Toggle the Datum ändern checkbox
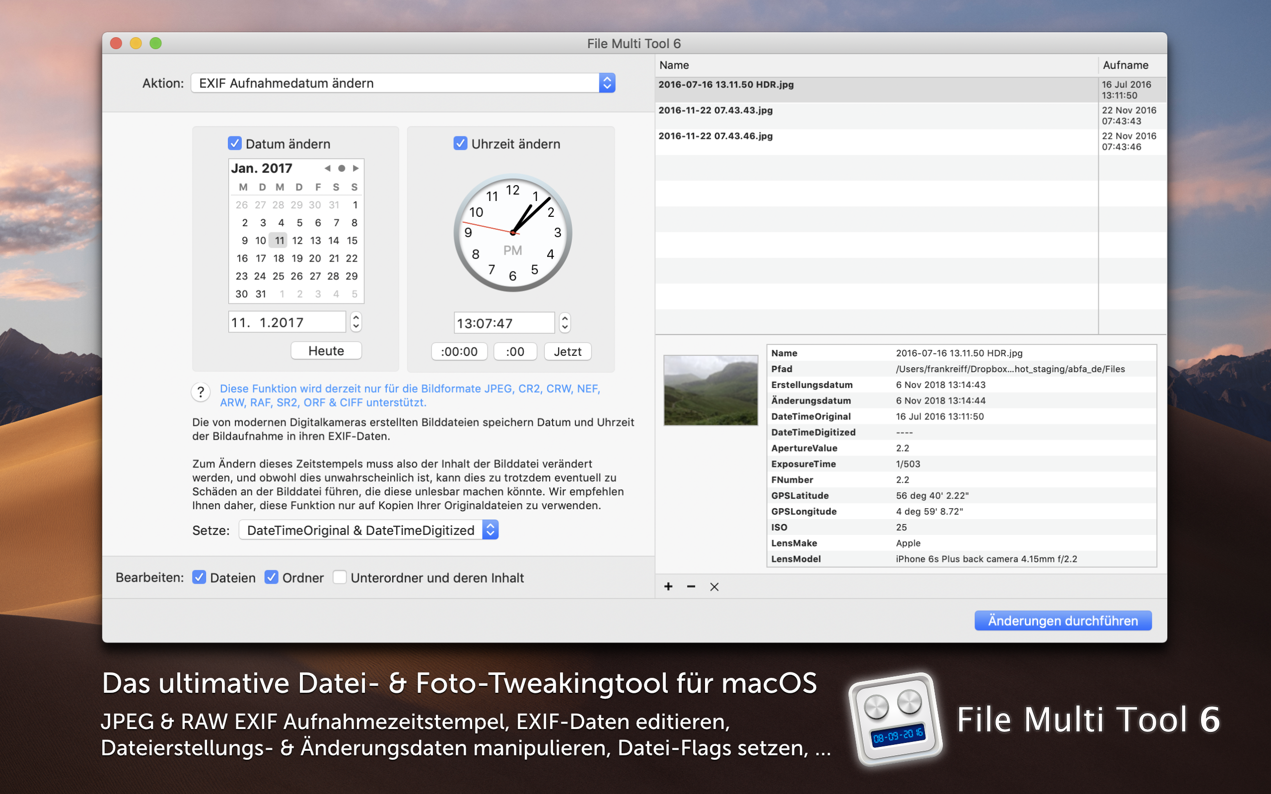1271x794 pixels. click(x=235, y=143)
